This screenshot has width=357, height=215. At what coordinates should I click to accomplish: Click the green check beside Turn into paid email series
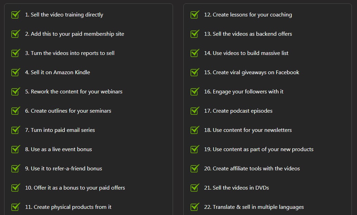tap(16, 130)
